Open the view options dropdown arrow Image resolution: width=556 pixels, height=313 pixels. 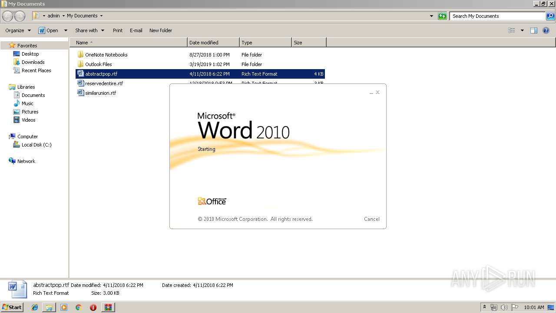point(522,30)
